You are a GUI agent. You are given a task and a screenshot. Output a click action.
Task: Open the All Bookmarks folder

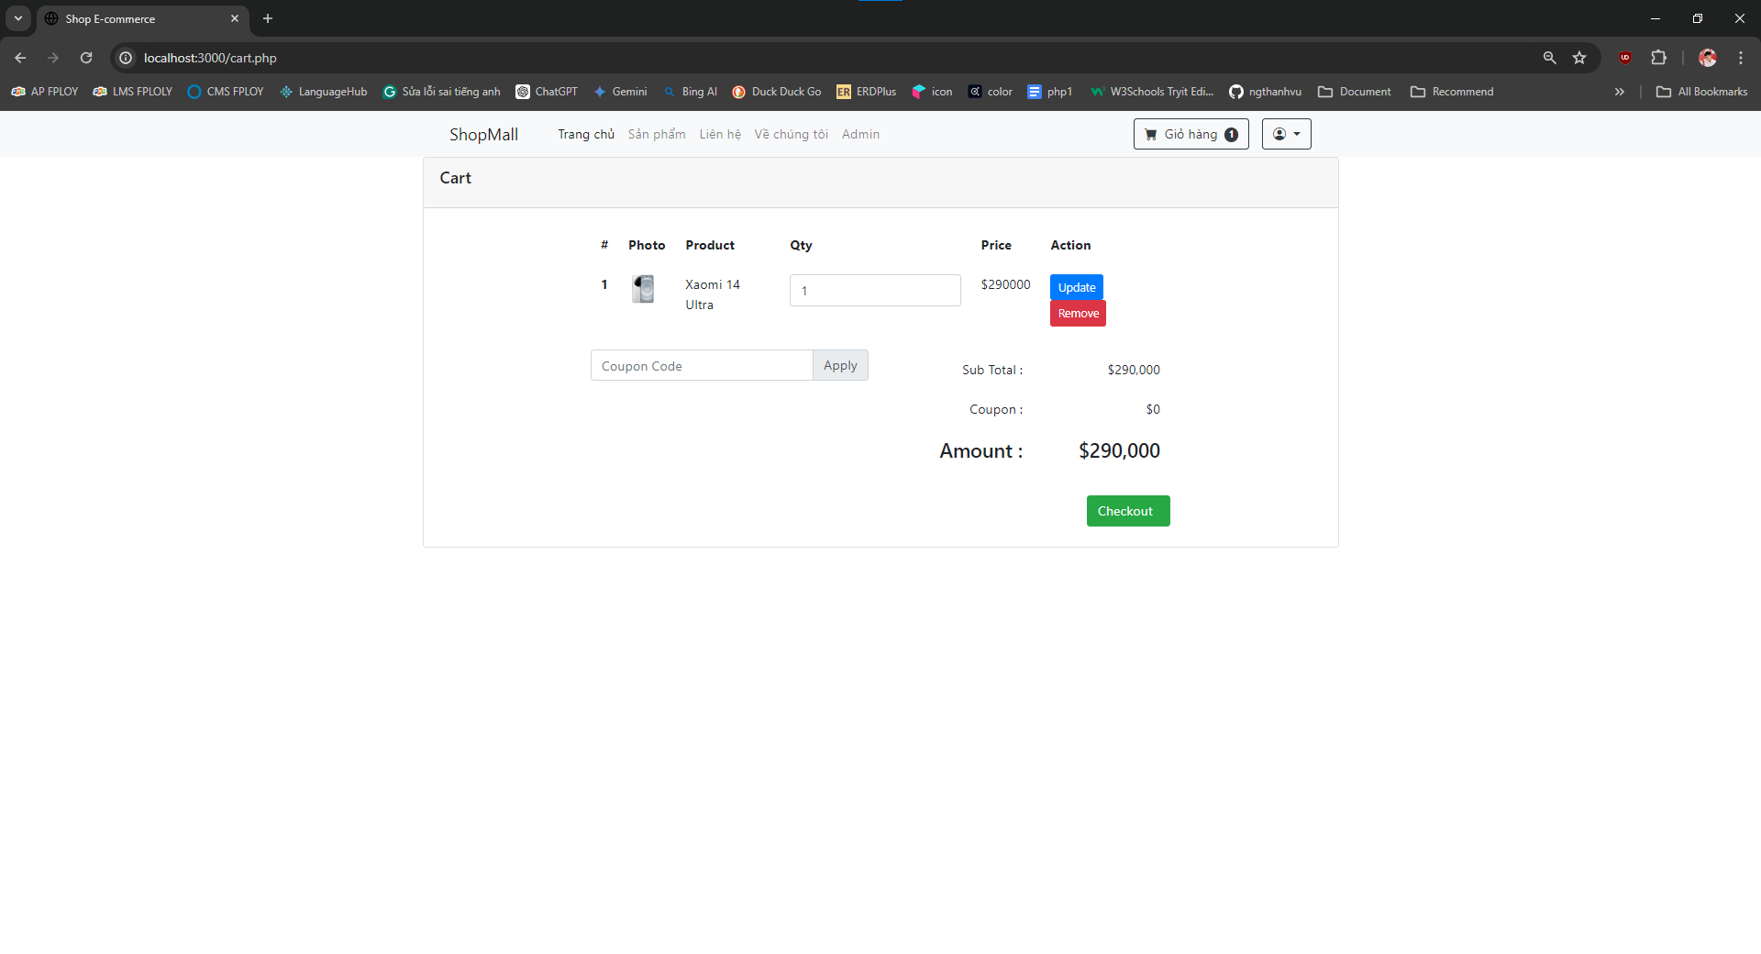[1701, 92]
